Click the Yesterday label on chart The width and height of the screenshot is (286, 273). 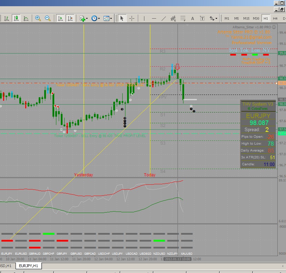[84, 175]
